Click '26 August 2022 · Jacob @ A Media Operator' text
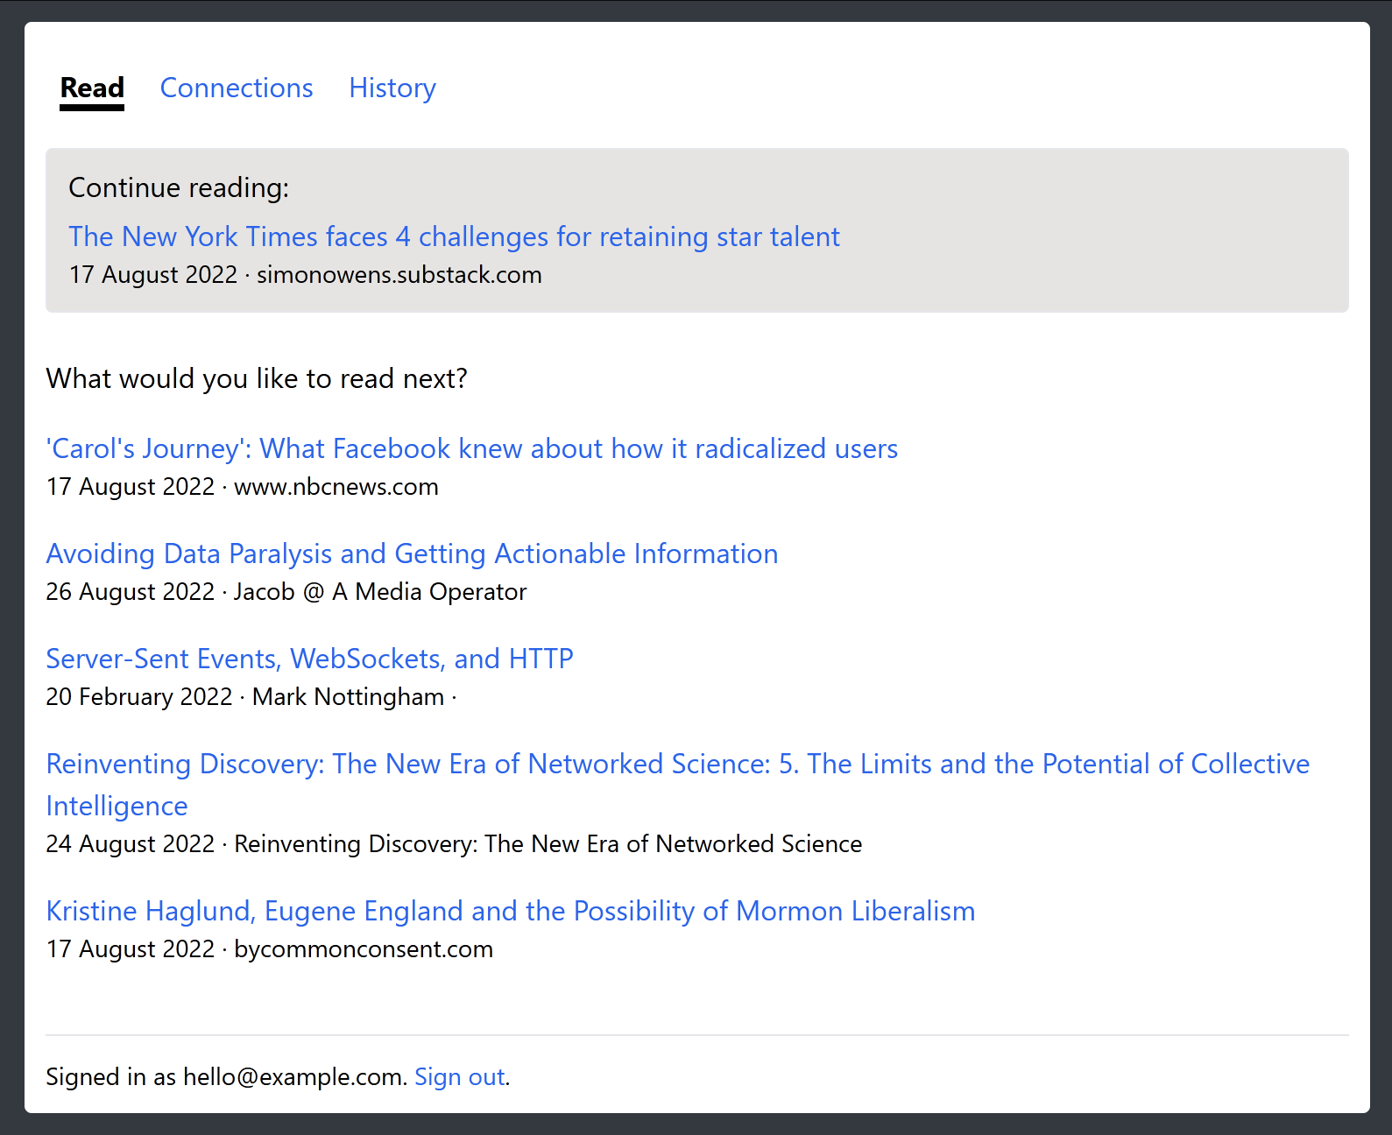Viewport: 1392px width, 1135px height. click(x=286, y=592)
